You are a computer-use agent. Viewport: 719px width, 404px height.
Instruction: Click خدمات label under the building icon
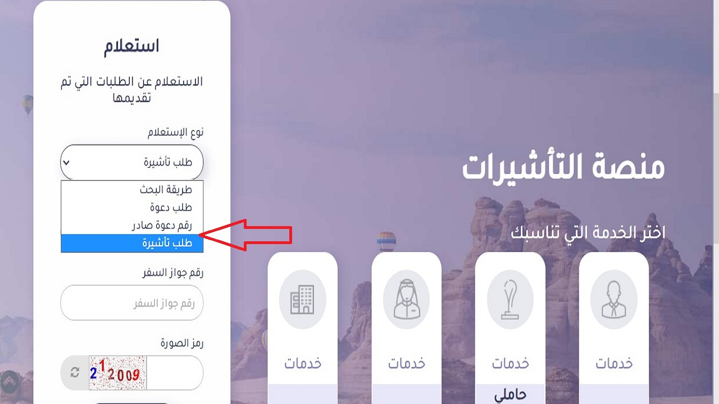tap(303, 363)
